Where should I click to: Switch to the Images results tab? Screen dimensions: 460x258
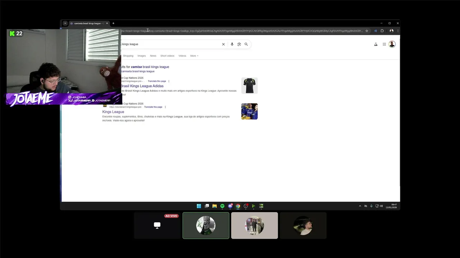pos(142,56)
